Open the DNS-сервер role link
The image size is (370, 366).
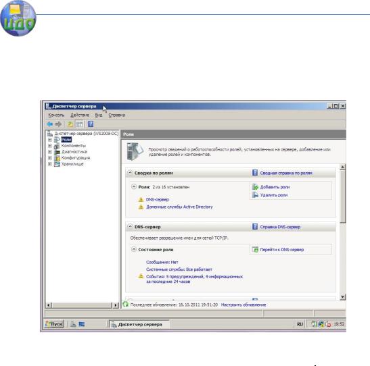(158, 200)
